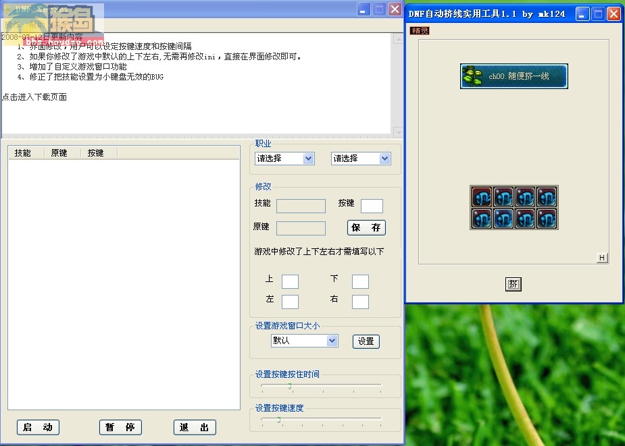
Task: Click the fourth icon in the top row of the channel grid
Action: pos(547,196)
